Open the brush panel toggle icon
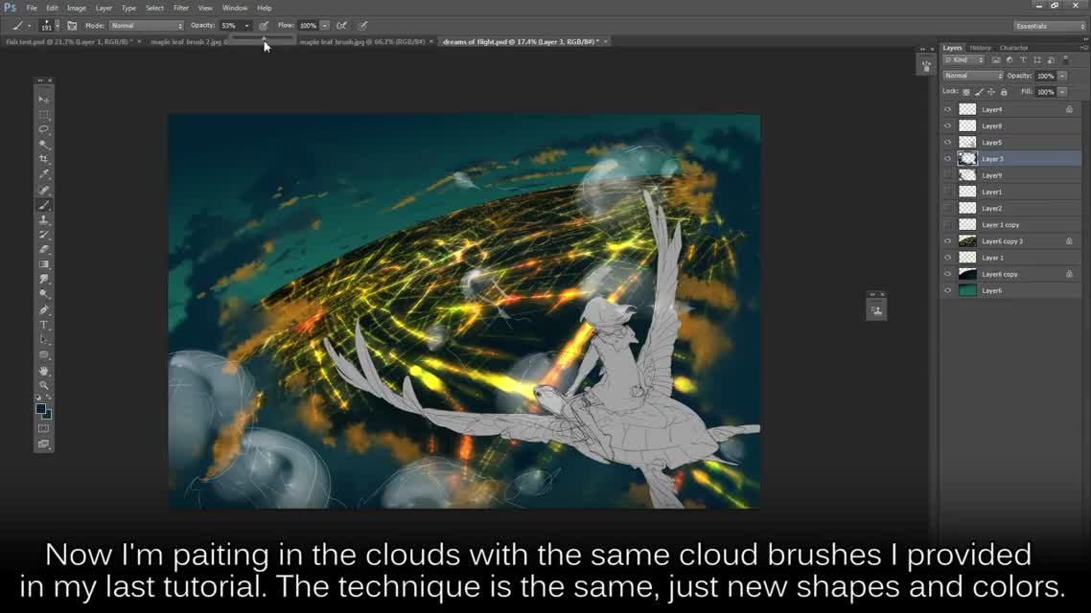Viewport: 1091px width, 613px height. click(72, 26)
